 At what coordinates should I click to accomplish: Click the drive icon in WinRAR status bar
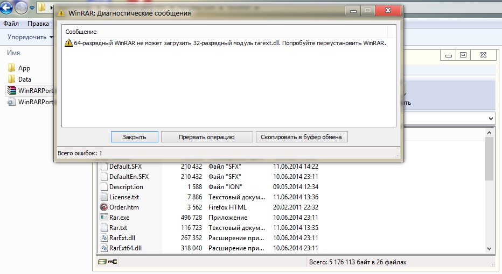coord(102,262)
